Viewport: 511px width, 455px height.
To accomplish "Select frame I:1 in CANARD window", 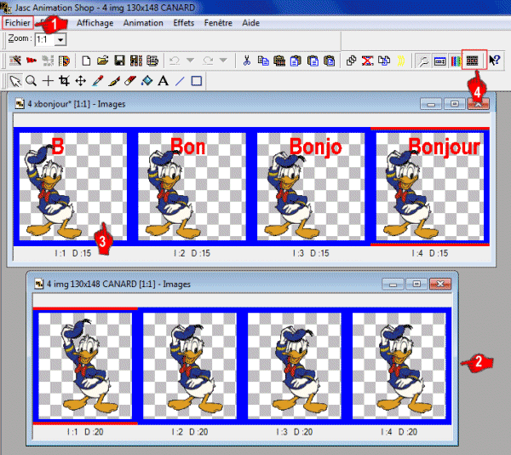I will click(85, 366).
